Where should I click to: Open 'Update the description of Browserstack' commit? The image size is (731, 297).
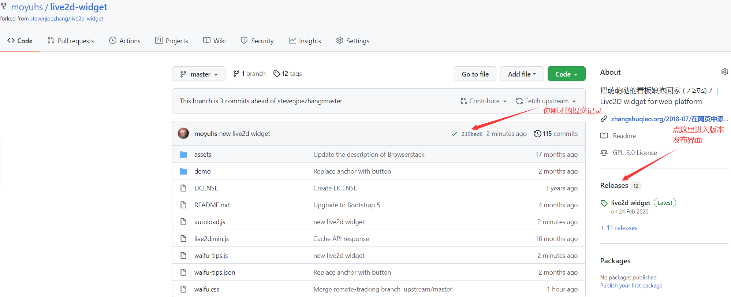pos(369,155)
